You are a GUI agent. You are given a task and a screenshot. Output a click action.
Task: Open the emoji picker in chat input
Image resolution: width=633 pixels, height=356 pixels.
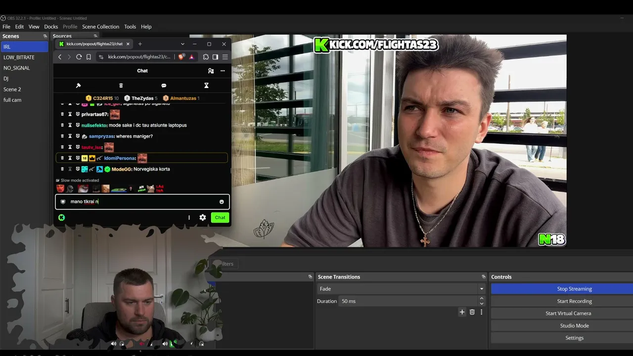pyautogui.click(x=222, y=202)
